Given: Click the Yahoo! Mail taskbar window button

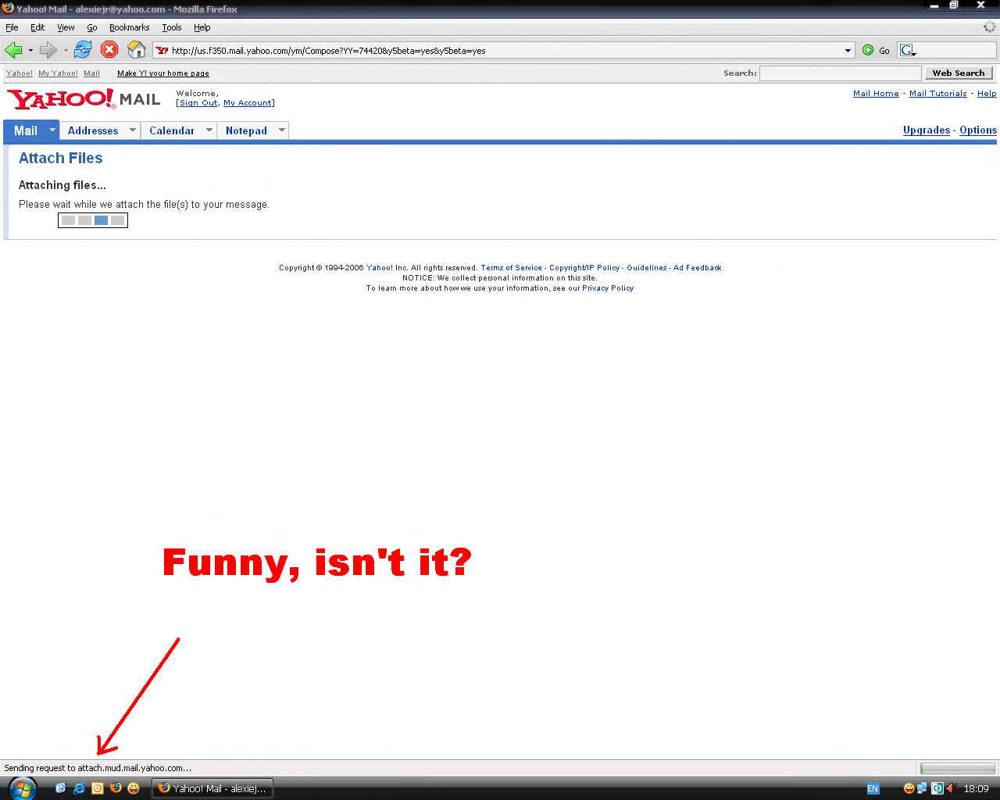Looking at the screenshot, I should pyautogui.click(x=212, y=788).
